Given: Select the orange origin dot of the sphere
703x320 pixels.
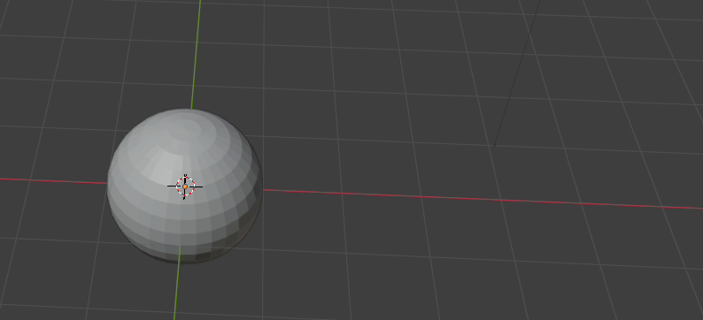Looking at the screenshot, I should [185, 187].
